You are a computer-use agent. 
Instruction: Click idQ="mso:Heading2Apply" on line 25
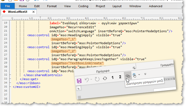click(x=73, y=47)
